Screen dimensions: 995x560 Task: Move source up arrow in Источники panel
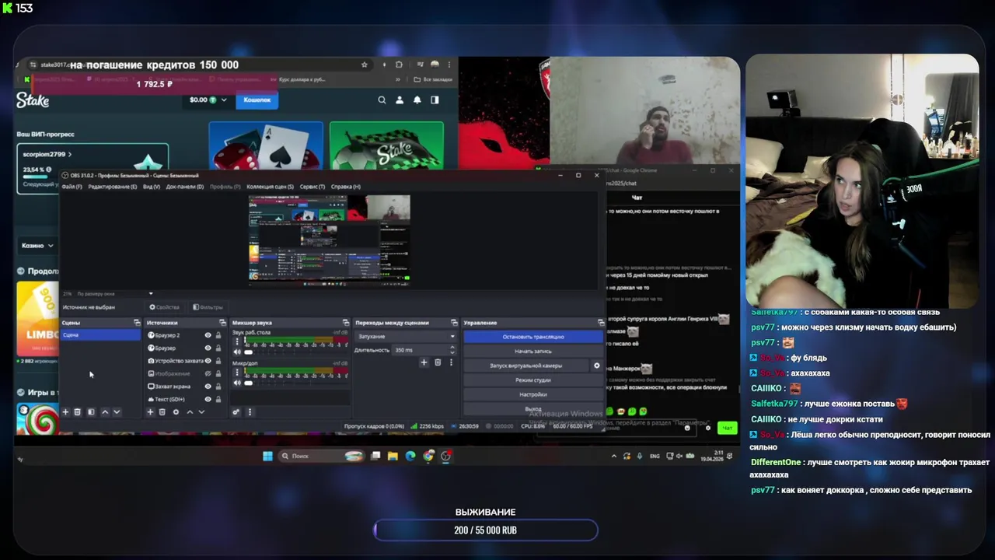point(190,412)
